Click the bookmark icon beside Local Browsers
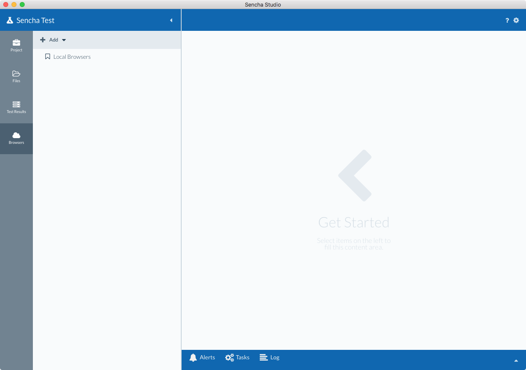The image size is (526, 370). pyautogui.click(x=47, y=57)
